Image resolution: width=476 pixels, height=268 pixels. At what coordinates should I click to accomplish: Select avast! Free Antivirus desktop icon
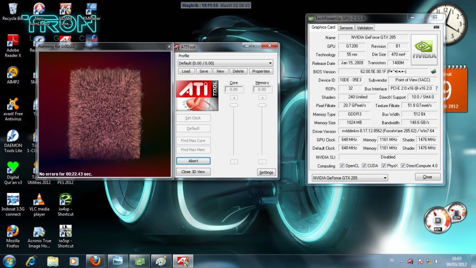(13, 109)
